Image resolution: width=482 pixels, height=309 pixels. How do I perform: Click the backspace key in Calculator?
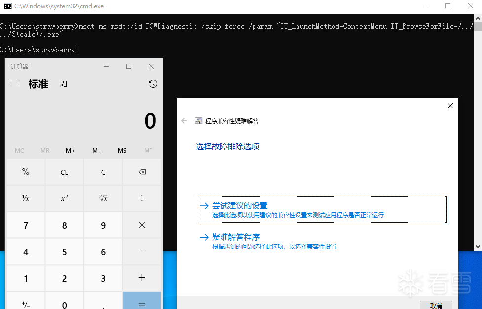tap(142, 172)
